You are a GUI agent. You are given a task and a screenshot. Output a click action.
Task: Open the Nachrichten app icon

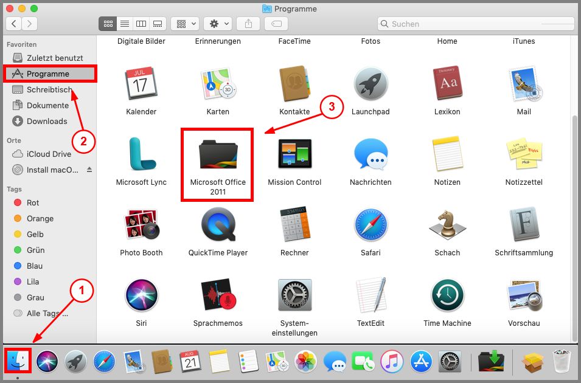371,154
